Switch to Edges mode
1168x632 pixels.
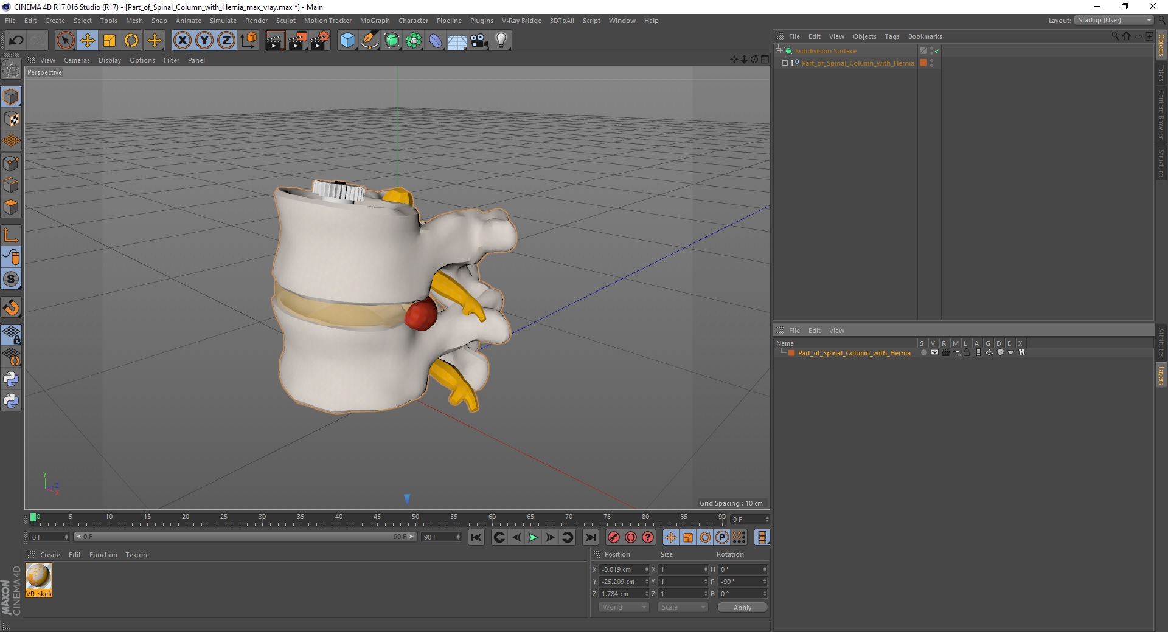(x=11, y=185)
